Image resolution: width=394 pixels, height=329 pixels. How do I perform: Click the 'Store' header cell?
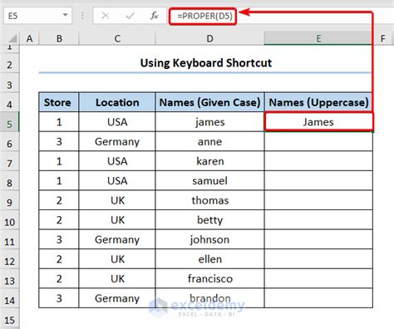pyautogui.click(x=59, y=102)
